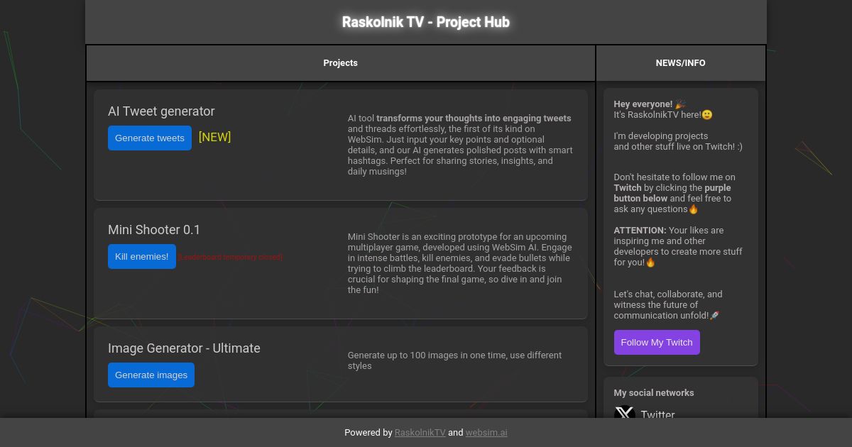Open the websim.ai link
The width and height of the screenshot is (852, 447).
[x=486, y=432]
